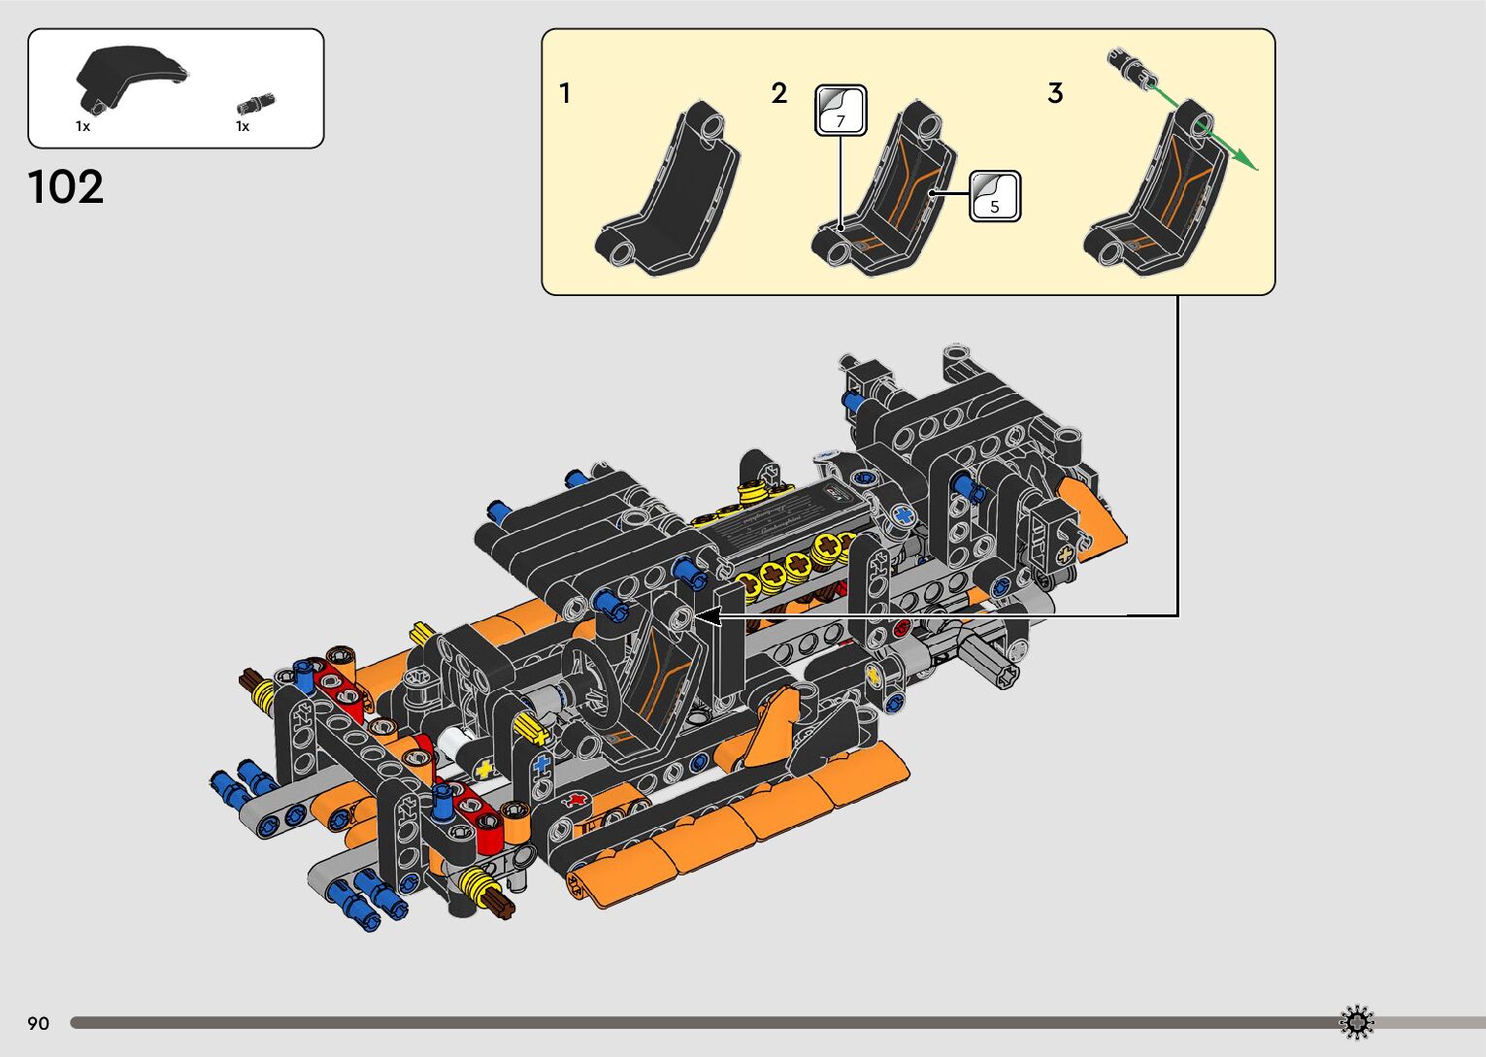The width and height of the screenshot is (1486, 1057).
Task: Select sticker number 5 icon
Action: coord(995,195)
